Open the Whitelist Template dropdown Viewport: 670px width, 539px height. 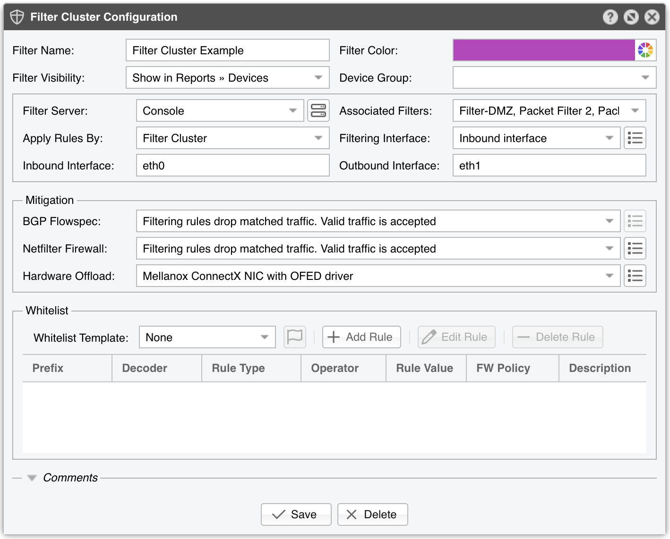pos(207,337)
